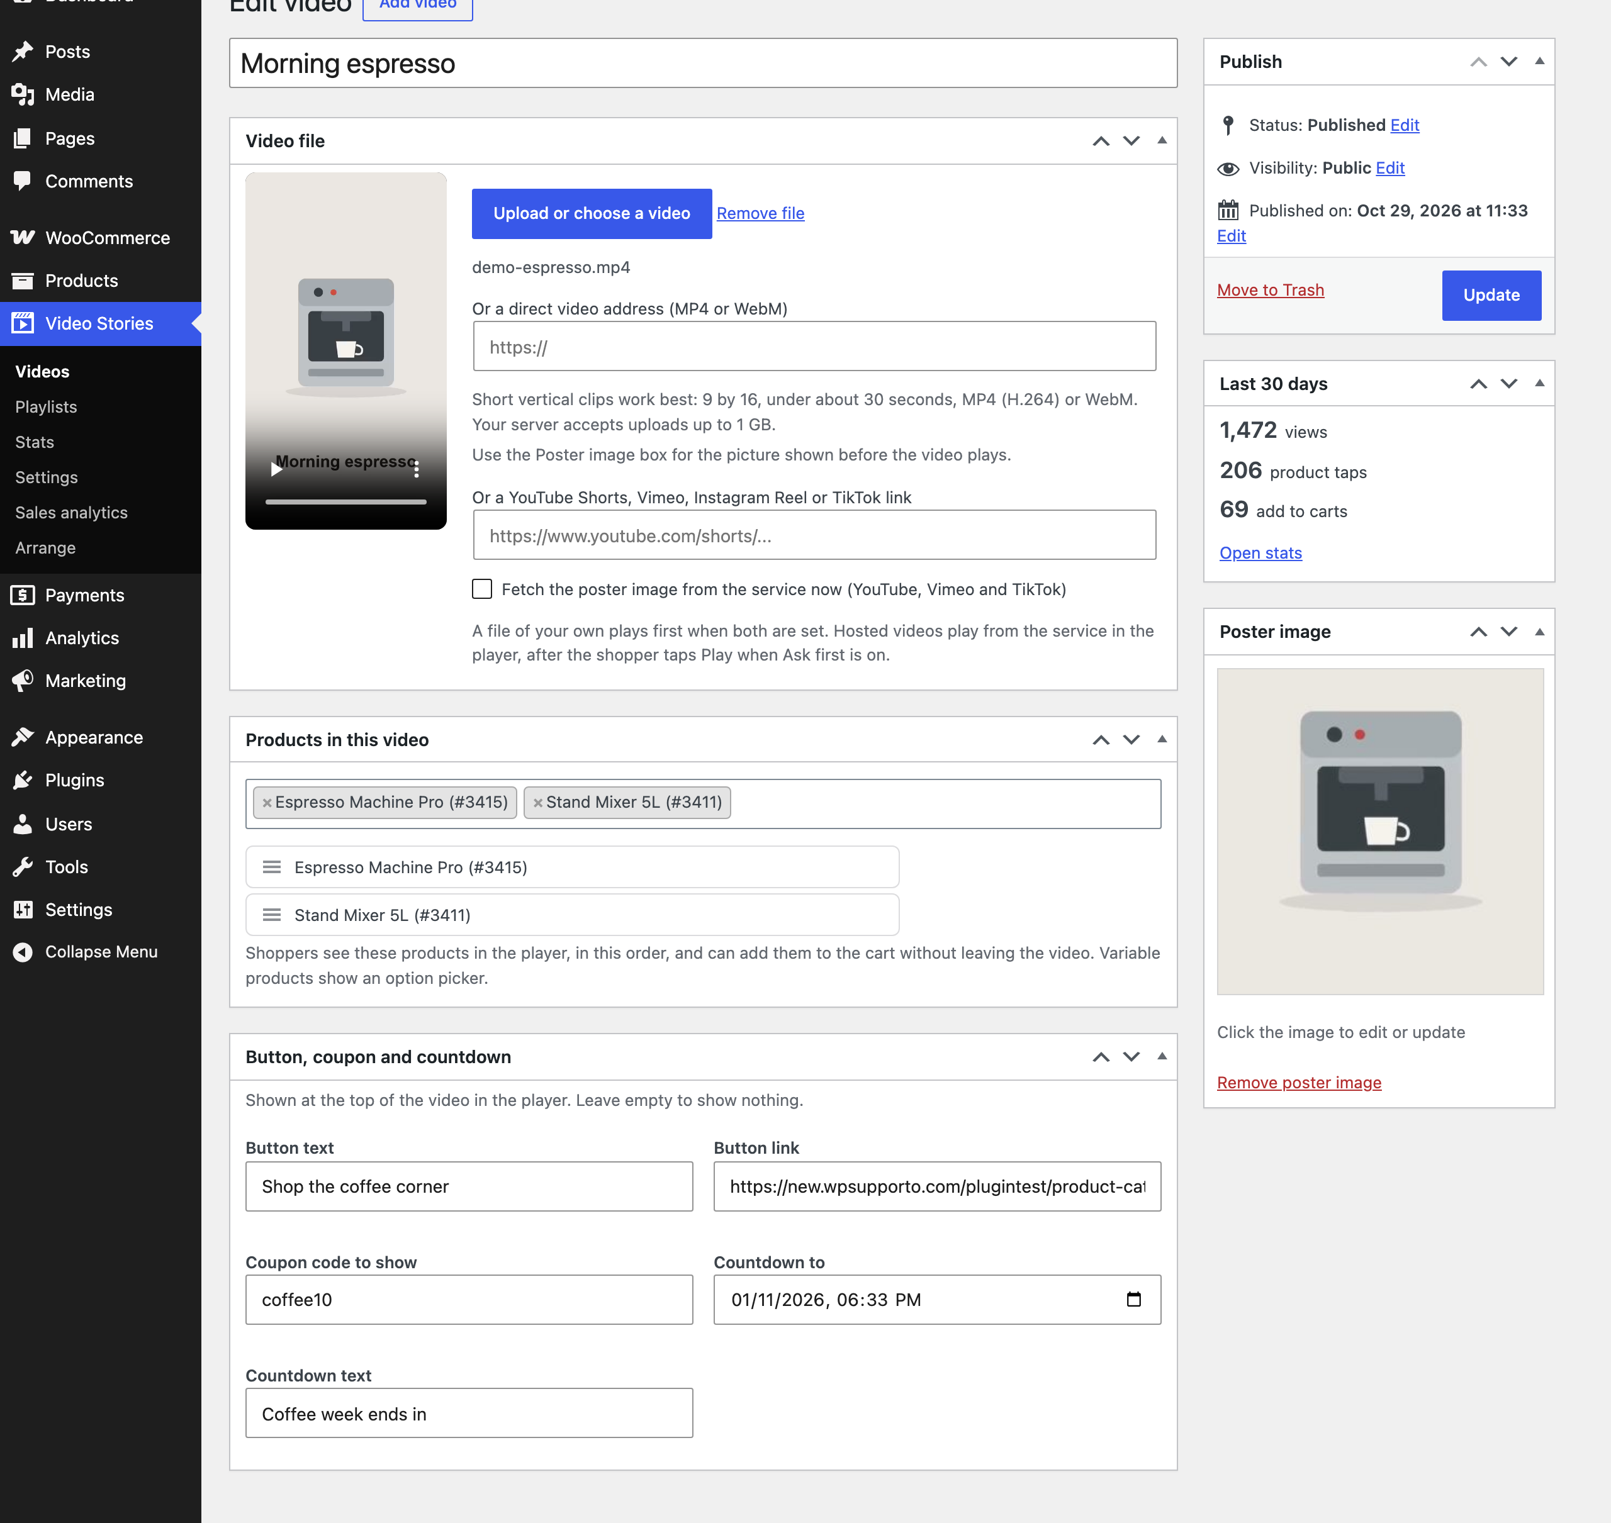Image resolution: width=1611 pixels, height=1523 pixels.
Task: Move the Button, coupon and countdown panel up
Action: tap(1101, 1056)
